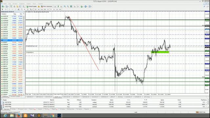Click the Новый ордер button
Image resolution: width=210 pixels, height=118 pixels.
31,7
